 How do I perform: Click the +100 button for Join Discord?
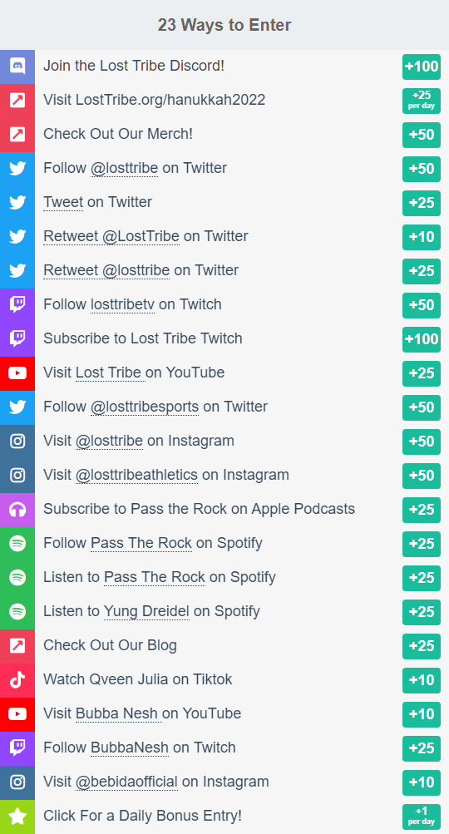(x=422, y=67)
